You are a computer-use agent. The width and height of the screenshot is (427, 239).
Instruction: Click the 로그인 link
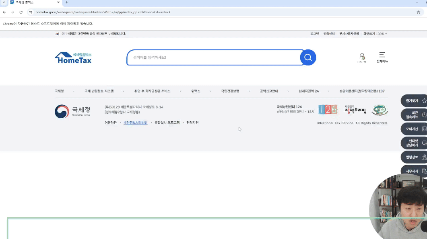point(315,34)
